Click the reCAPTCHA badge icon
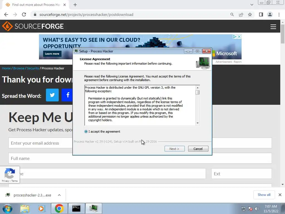 pyautogui.click(x=10, y=173)
